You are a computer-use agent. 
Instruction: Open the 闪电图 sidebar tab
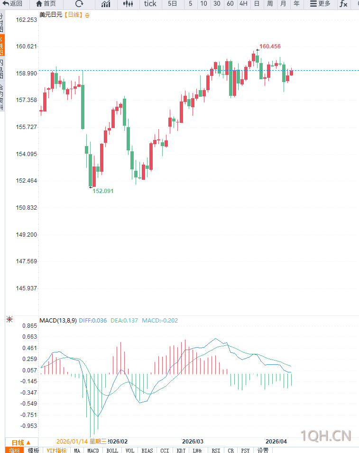tap(2, 69)
